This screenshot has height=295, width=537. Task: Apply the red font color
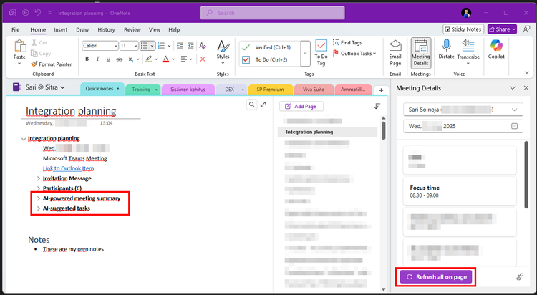(166, 59)
